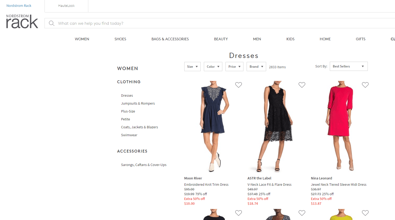Open the black lace ASTR dress image

coord(276,126)
